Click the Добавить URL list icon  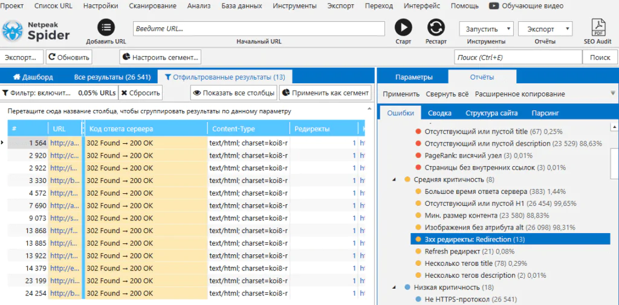pyautogui.click(x=106, y=28)
